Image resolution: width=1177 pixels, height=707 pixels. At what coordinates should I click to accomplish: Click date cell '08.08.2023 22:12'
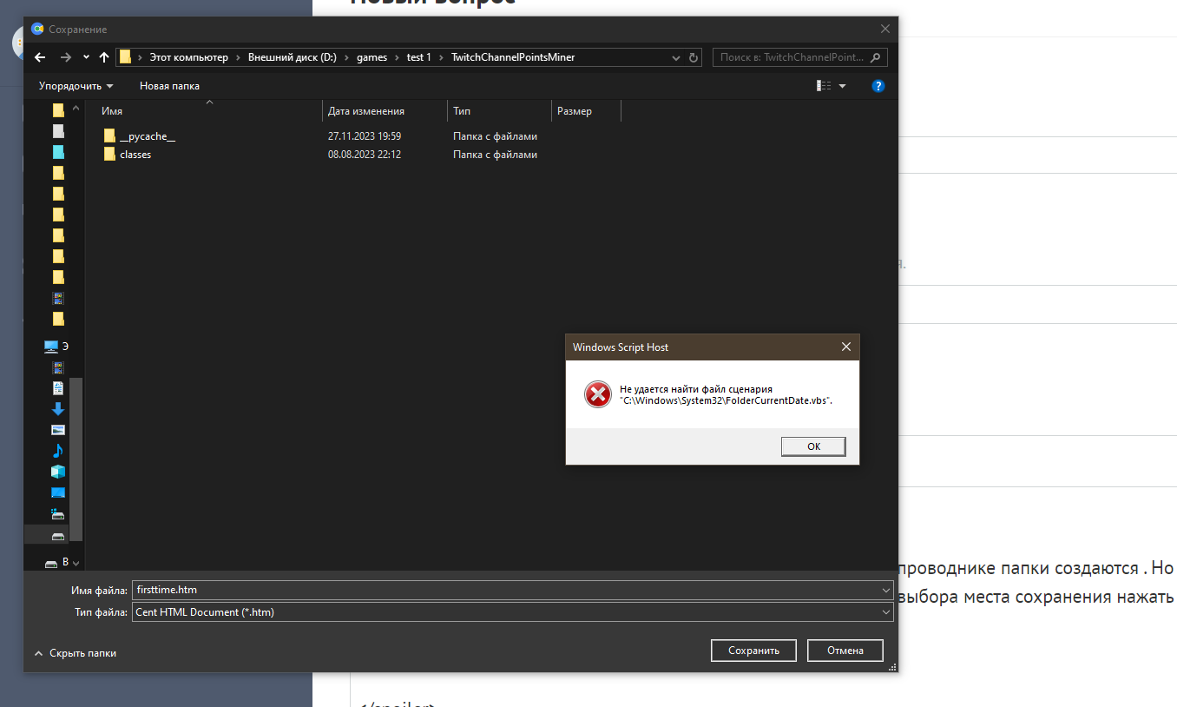(365, 155)
